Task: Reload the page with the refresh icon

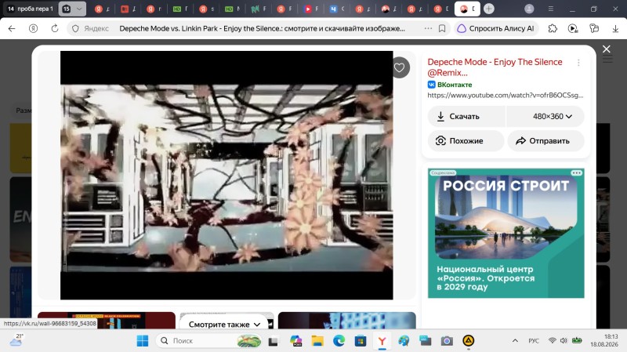Action: click(x=55, y=28)
